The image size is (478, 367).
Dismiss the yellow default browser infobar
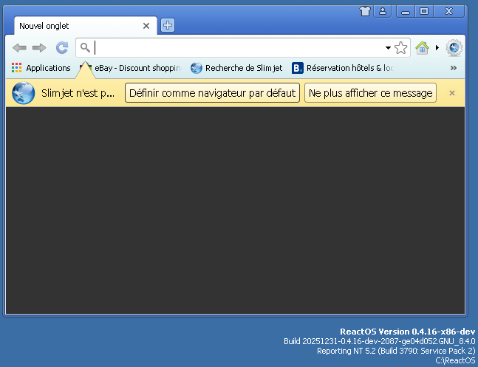(452, 93)
